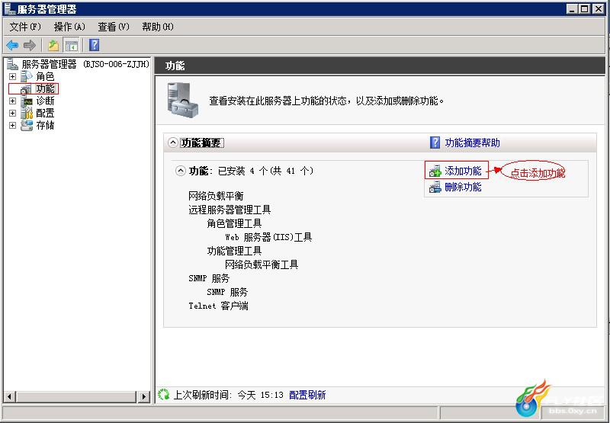Image resolution: width=610 pixels, height=423 pixels.
Task: Click the 角色 roles icon in tree
Action: tap(27, 76)
